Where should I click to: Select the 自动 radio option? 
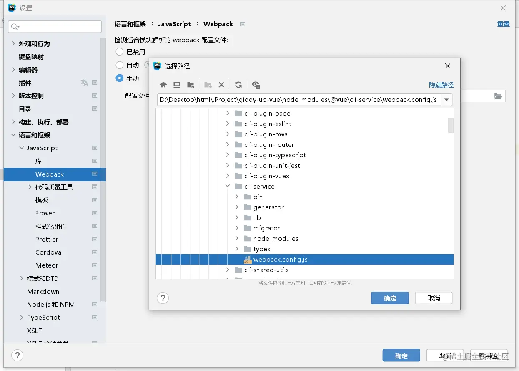point(120,65)
